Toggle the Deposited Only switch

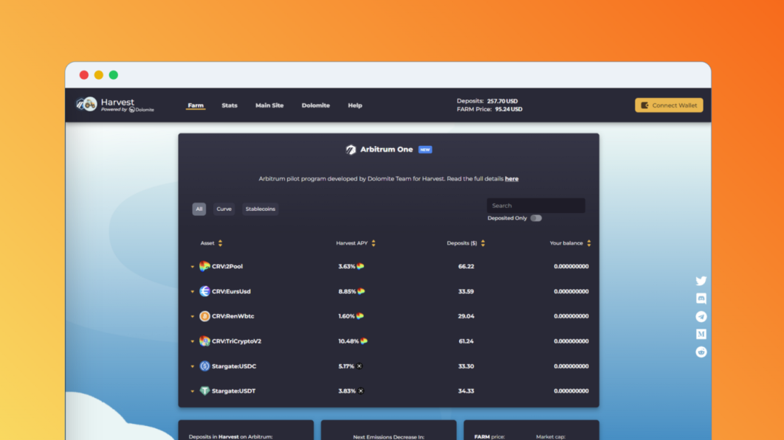pyautogui.click(x=536, y=218)
